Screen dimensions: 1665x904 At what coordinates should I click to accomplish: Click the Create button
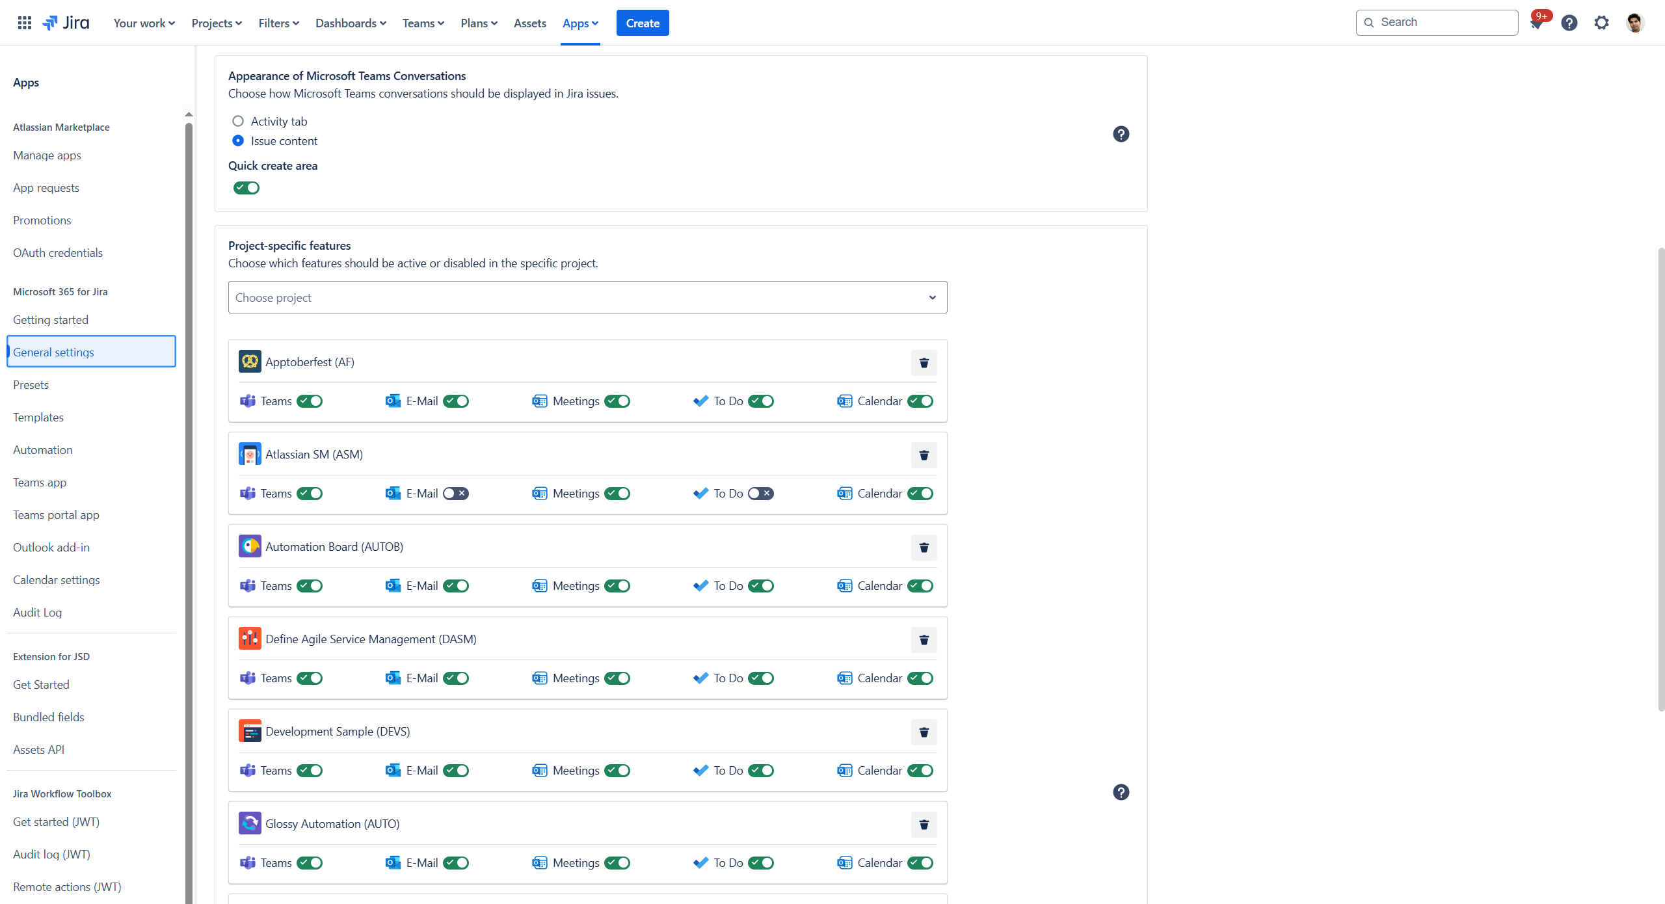coord(643,23)
